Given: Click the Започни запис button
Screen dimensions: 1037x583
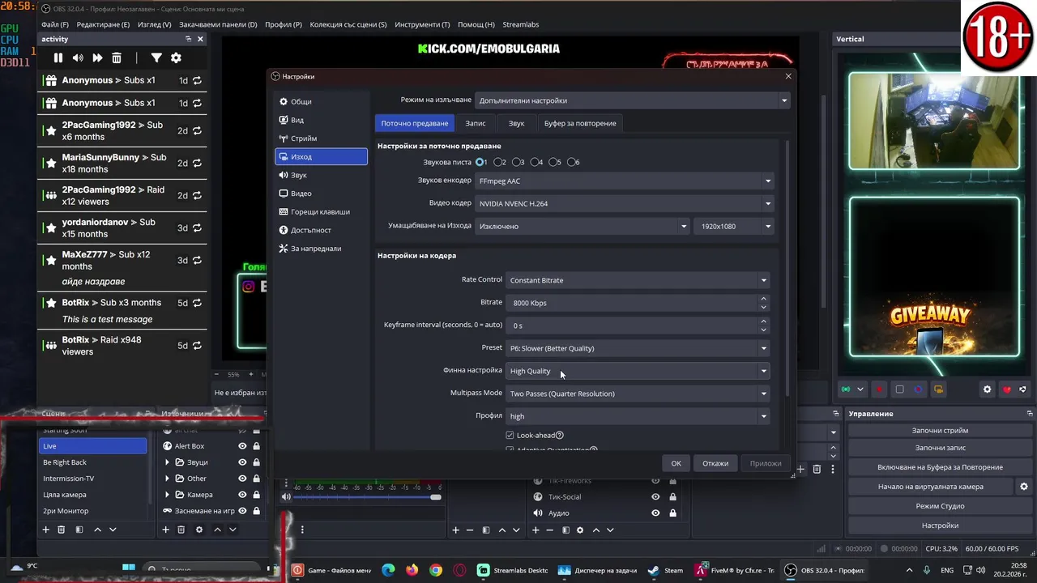Looking at the screenshot, I should 940,448.
